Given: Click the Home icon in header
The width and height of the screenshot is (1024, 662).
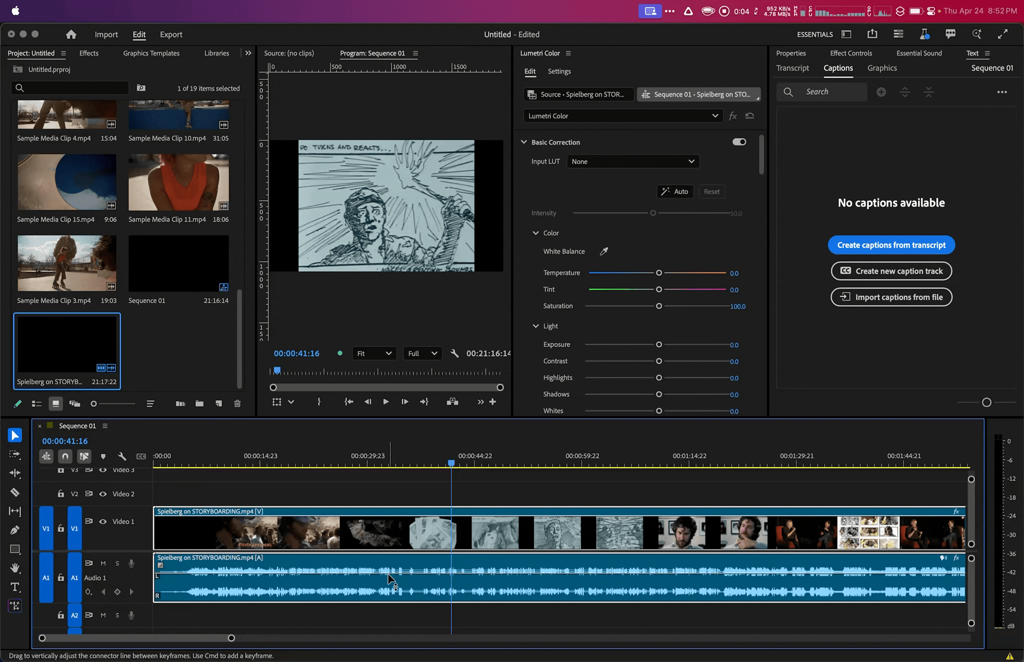Looking at the screenshot, I should click(x=71, y=34).
